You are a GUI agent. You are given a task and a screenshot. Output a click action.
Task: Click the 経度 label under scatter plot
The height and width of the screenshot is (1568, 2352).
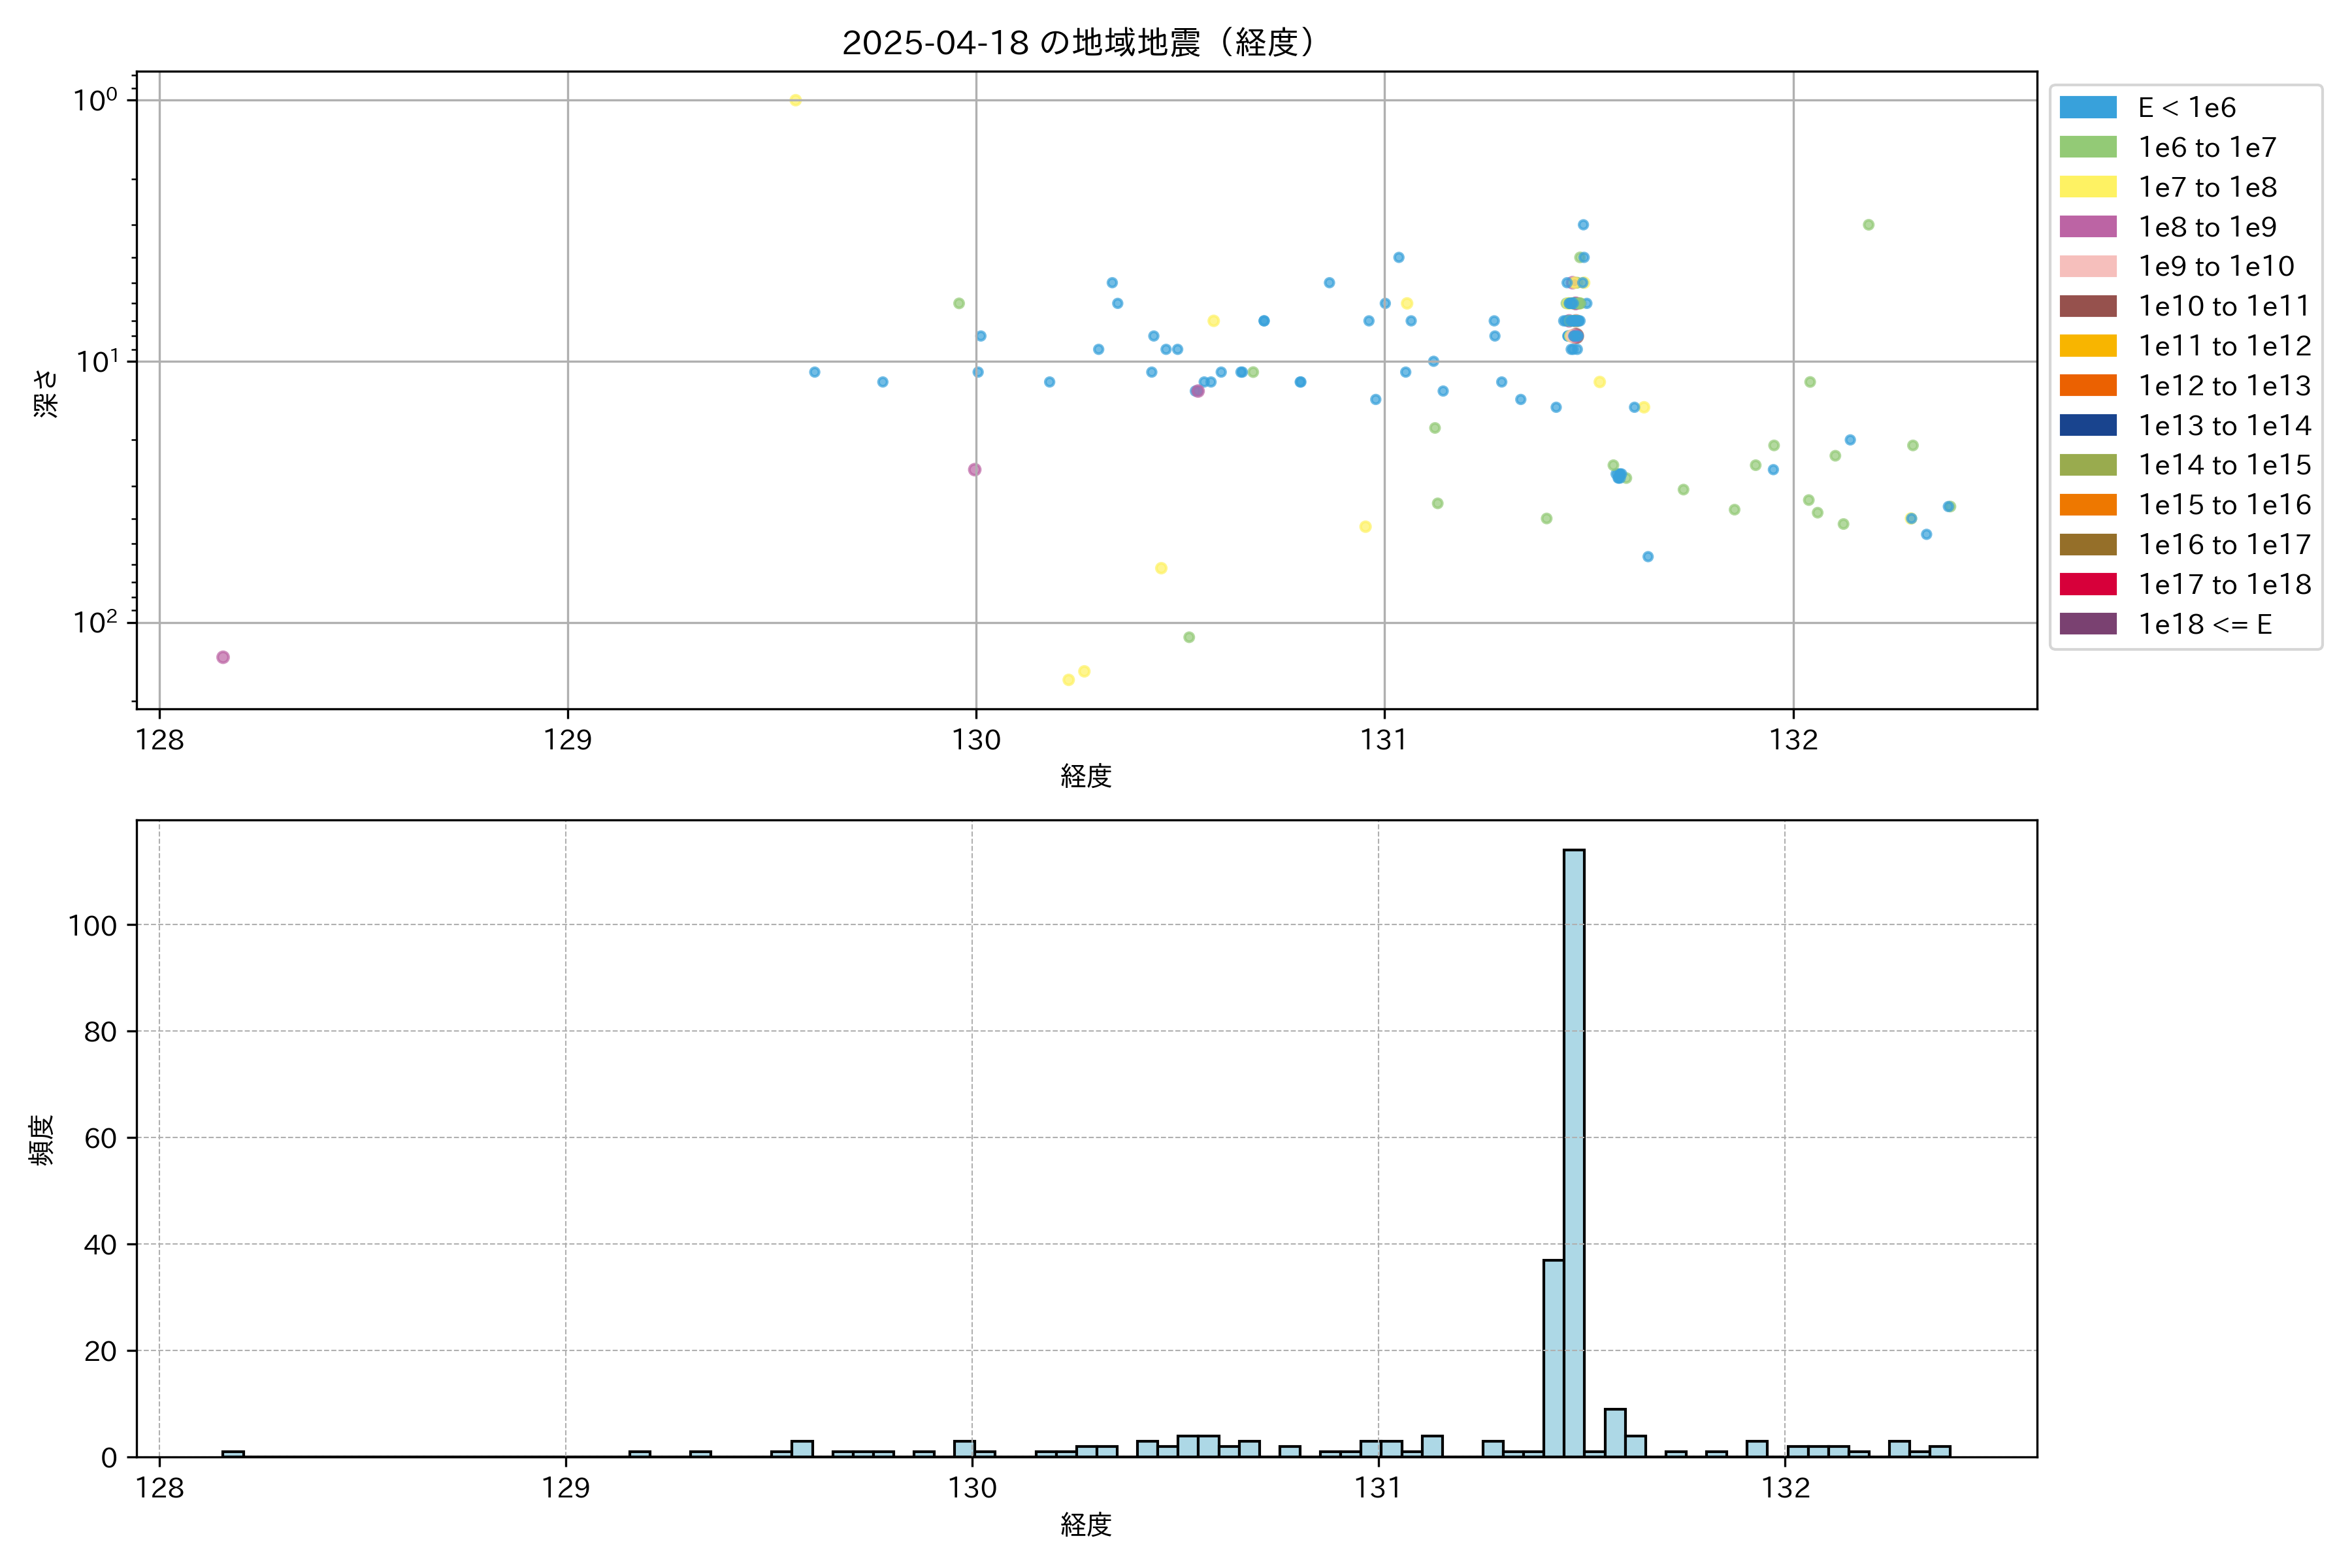(x=1086, y=776)
